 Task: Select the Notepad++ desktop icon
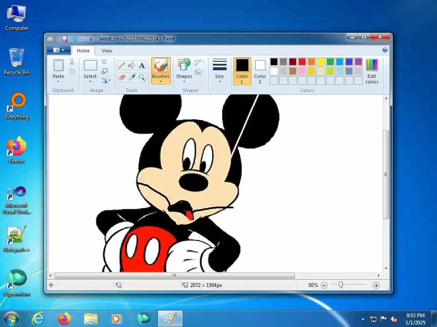pyautogui.click(x=17, y=238)
